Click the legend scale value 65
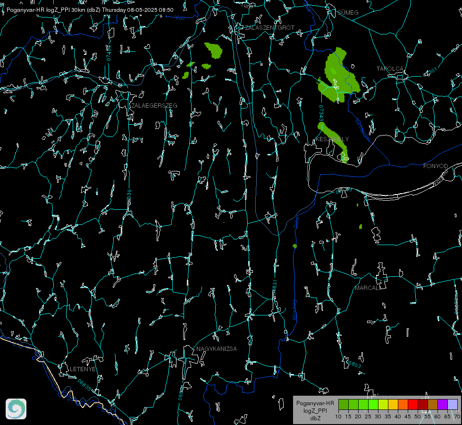Screen dimensions: 462x425 [x=447, y=417]
